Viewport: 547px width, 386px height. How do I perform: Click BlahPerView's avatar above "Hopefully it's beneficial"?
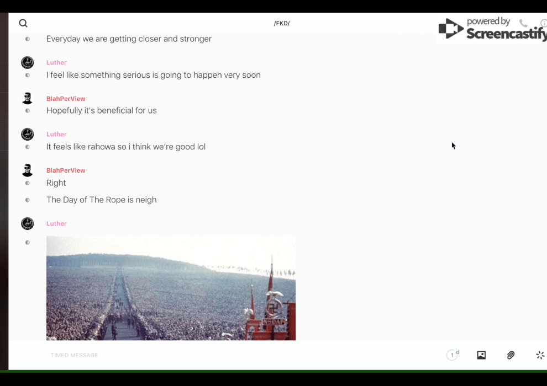point(27,99)
